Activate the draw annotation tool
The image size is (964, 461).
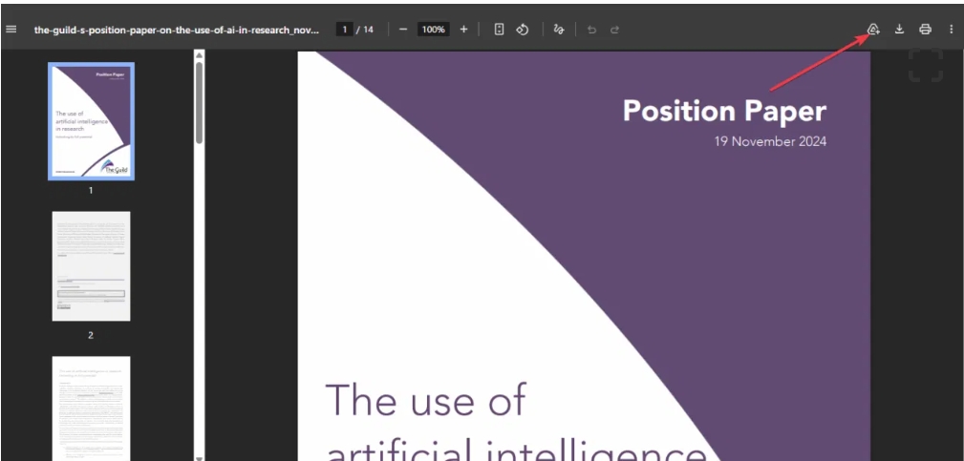pos(559,30)
